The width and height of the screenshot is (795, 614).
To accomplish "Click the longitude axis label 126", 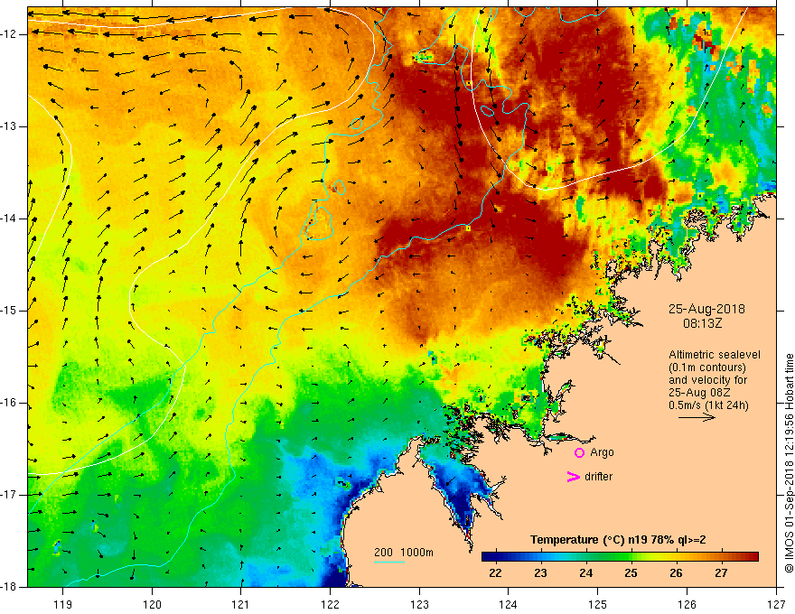I will click(x=687, y=604).
